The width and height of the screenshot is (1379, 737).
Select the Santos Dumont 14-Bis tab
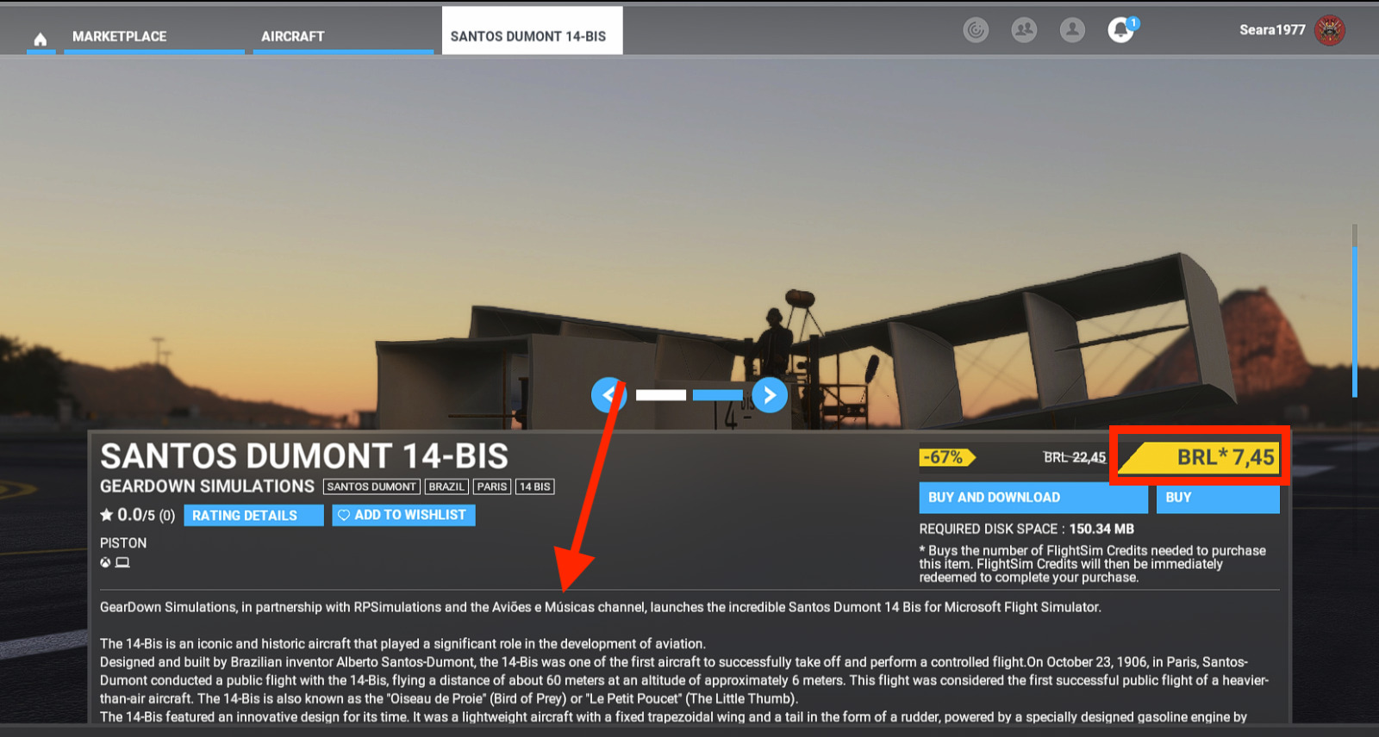532,32
